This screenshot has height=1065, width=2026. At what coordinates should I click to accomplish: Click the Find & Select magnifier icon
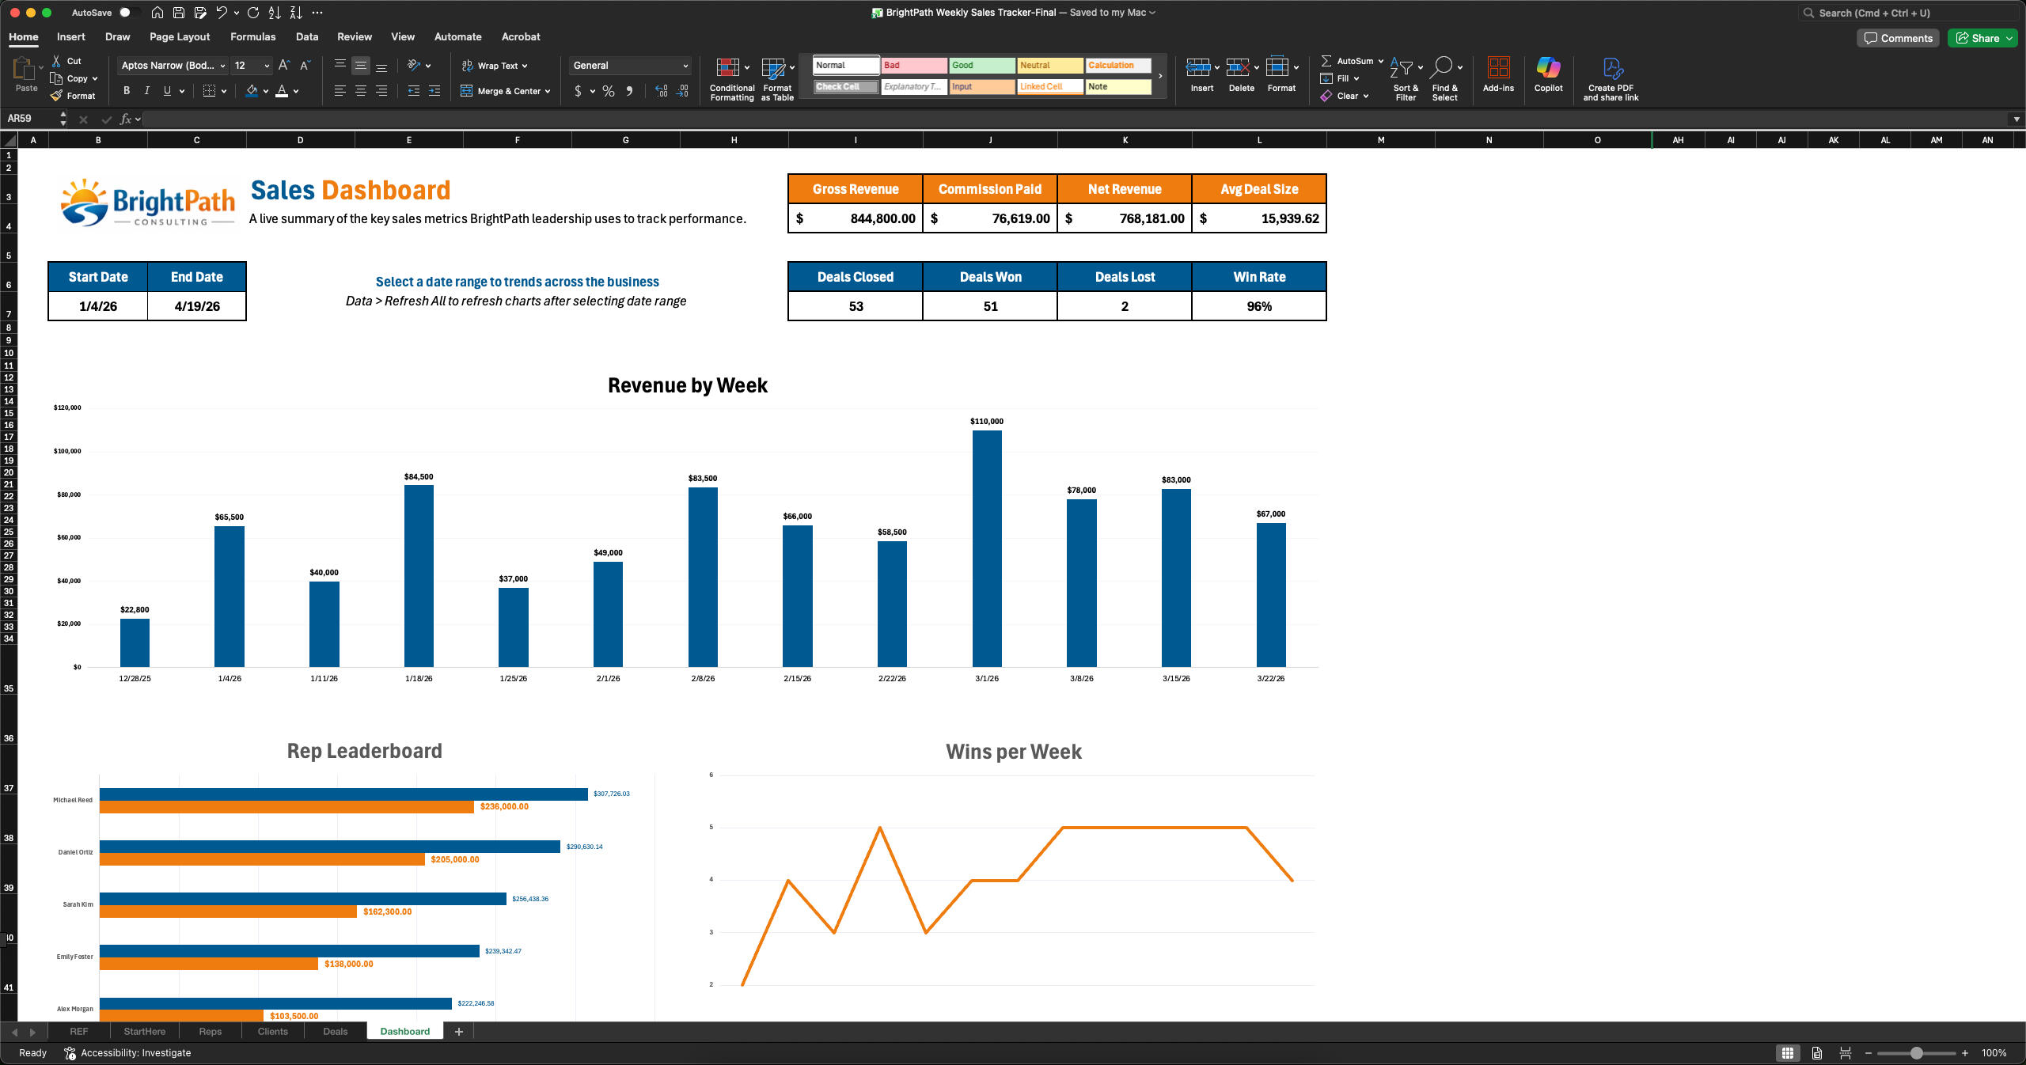tap(1442, 68)
